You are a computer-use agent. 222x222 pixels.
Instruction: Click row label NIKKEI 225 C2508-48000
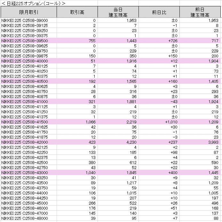pyautogui.click(x=25, y=218)
